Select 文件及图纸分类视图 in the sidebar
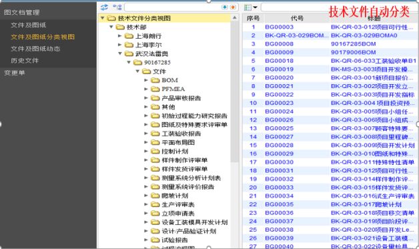This screenshot has width=419, height=249. [43, 37]
